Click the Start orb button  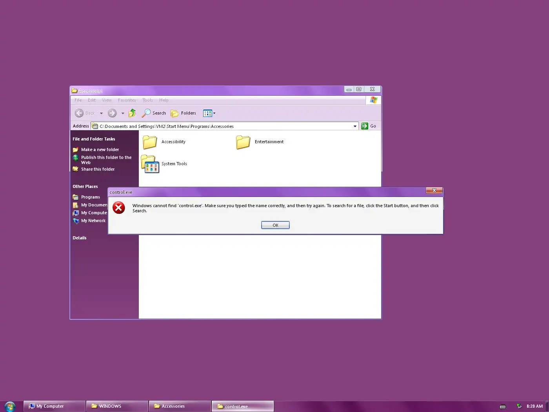click(x=9, y=407)
